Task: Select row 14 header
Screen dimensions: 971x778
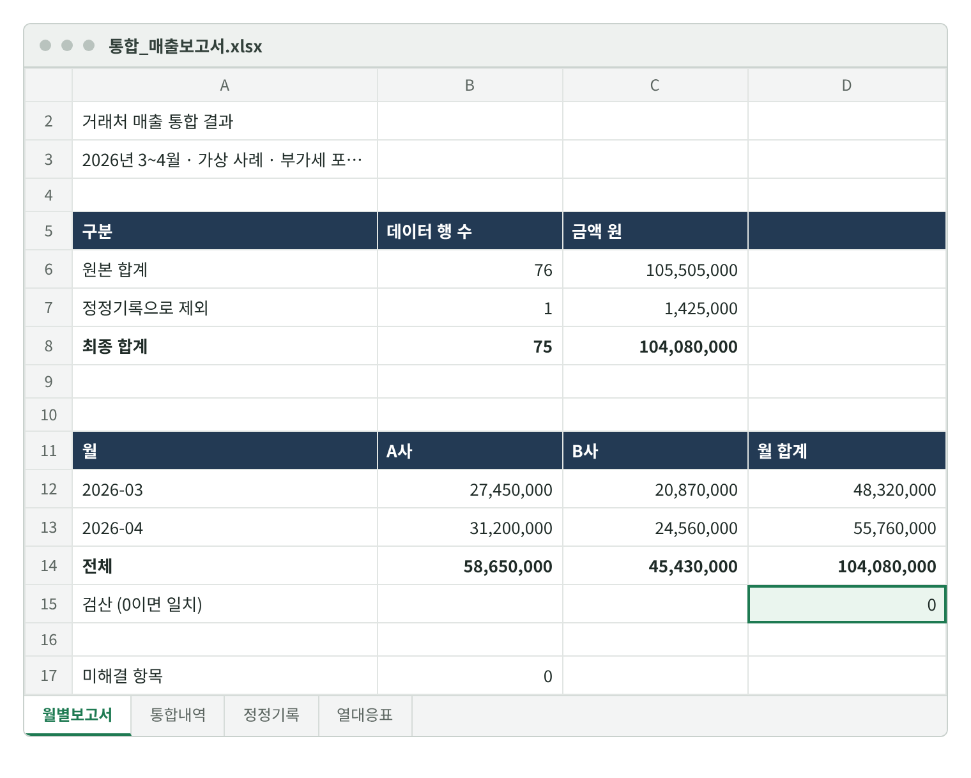Action: coord(49,566)
